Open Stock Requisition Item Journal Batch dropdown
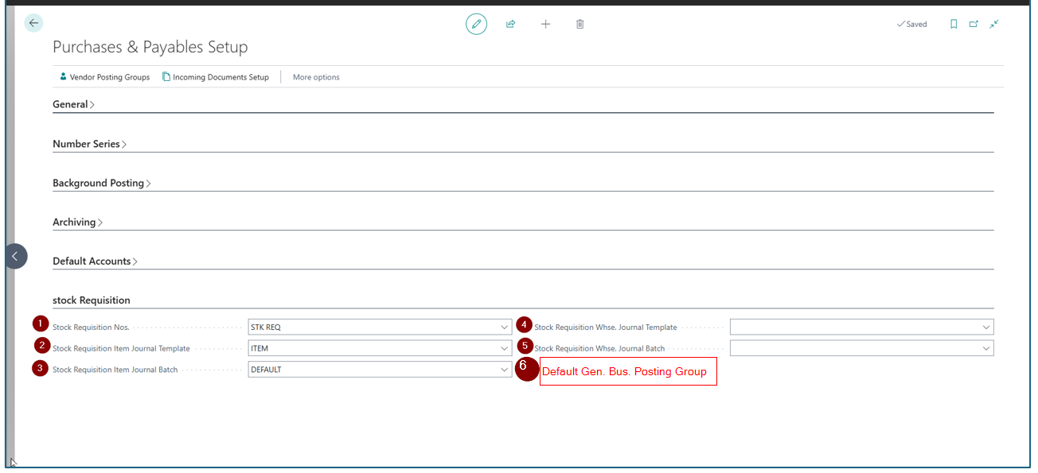This screenshot has height=473, width=1038. (505, 370)
